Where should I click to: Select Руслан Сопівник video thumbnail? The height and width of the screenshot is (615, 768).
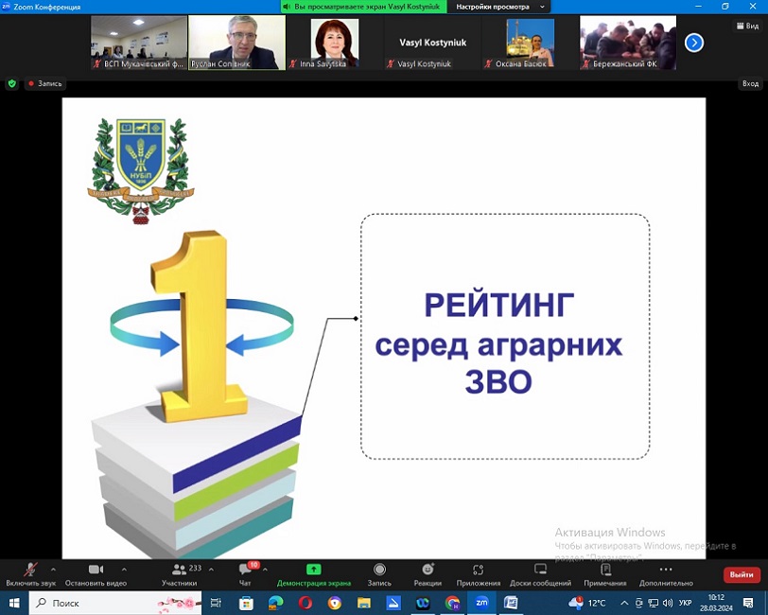pos(237,43)
